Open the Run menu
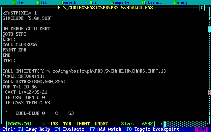 click(x=93, y=2)
